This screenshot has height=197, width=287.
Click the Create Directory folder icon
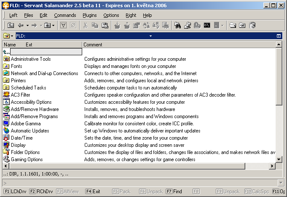coord(233,25)
